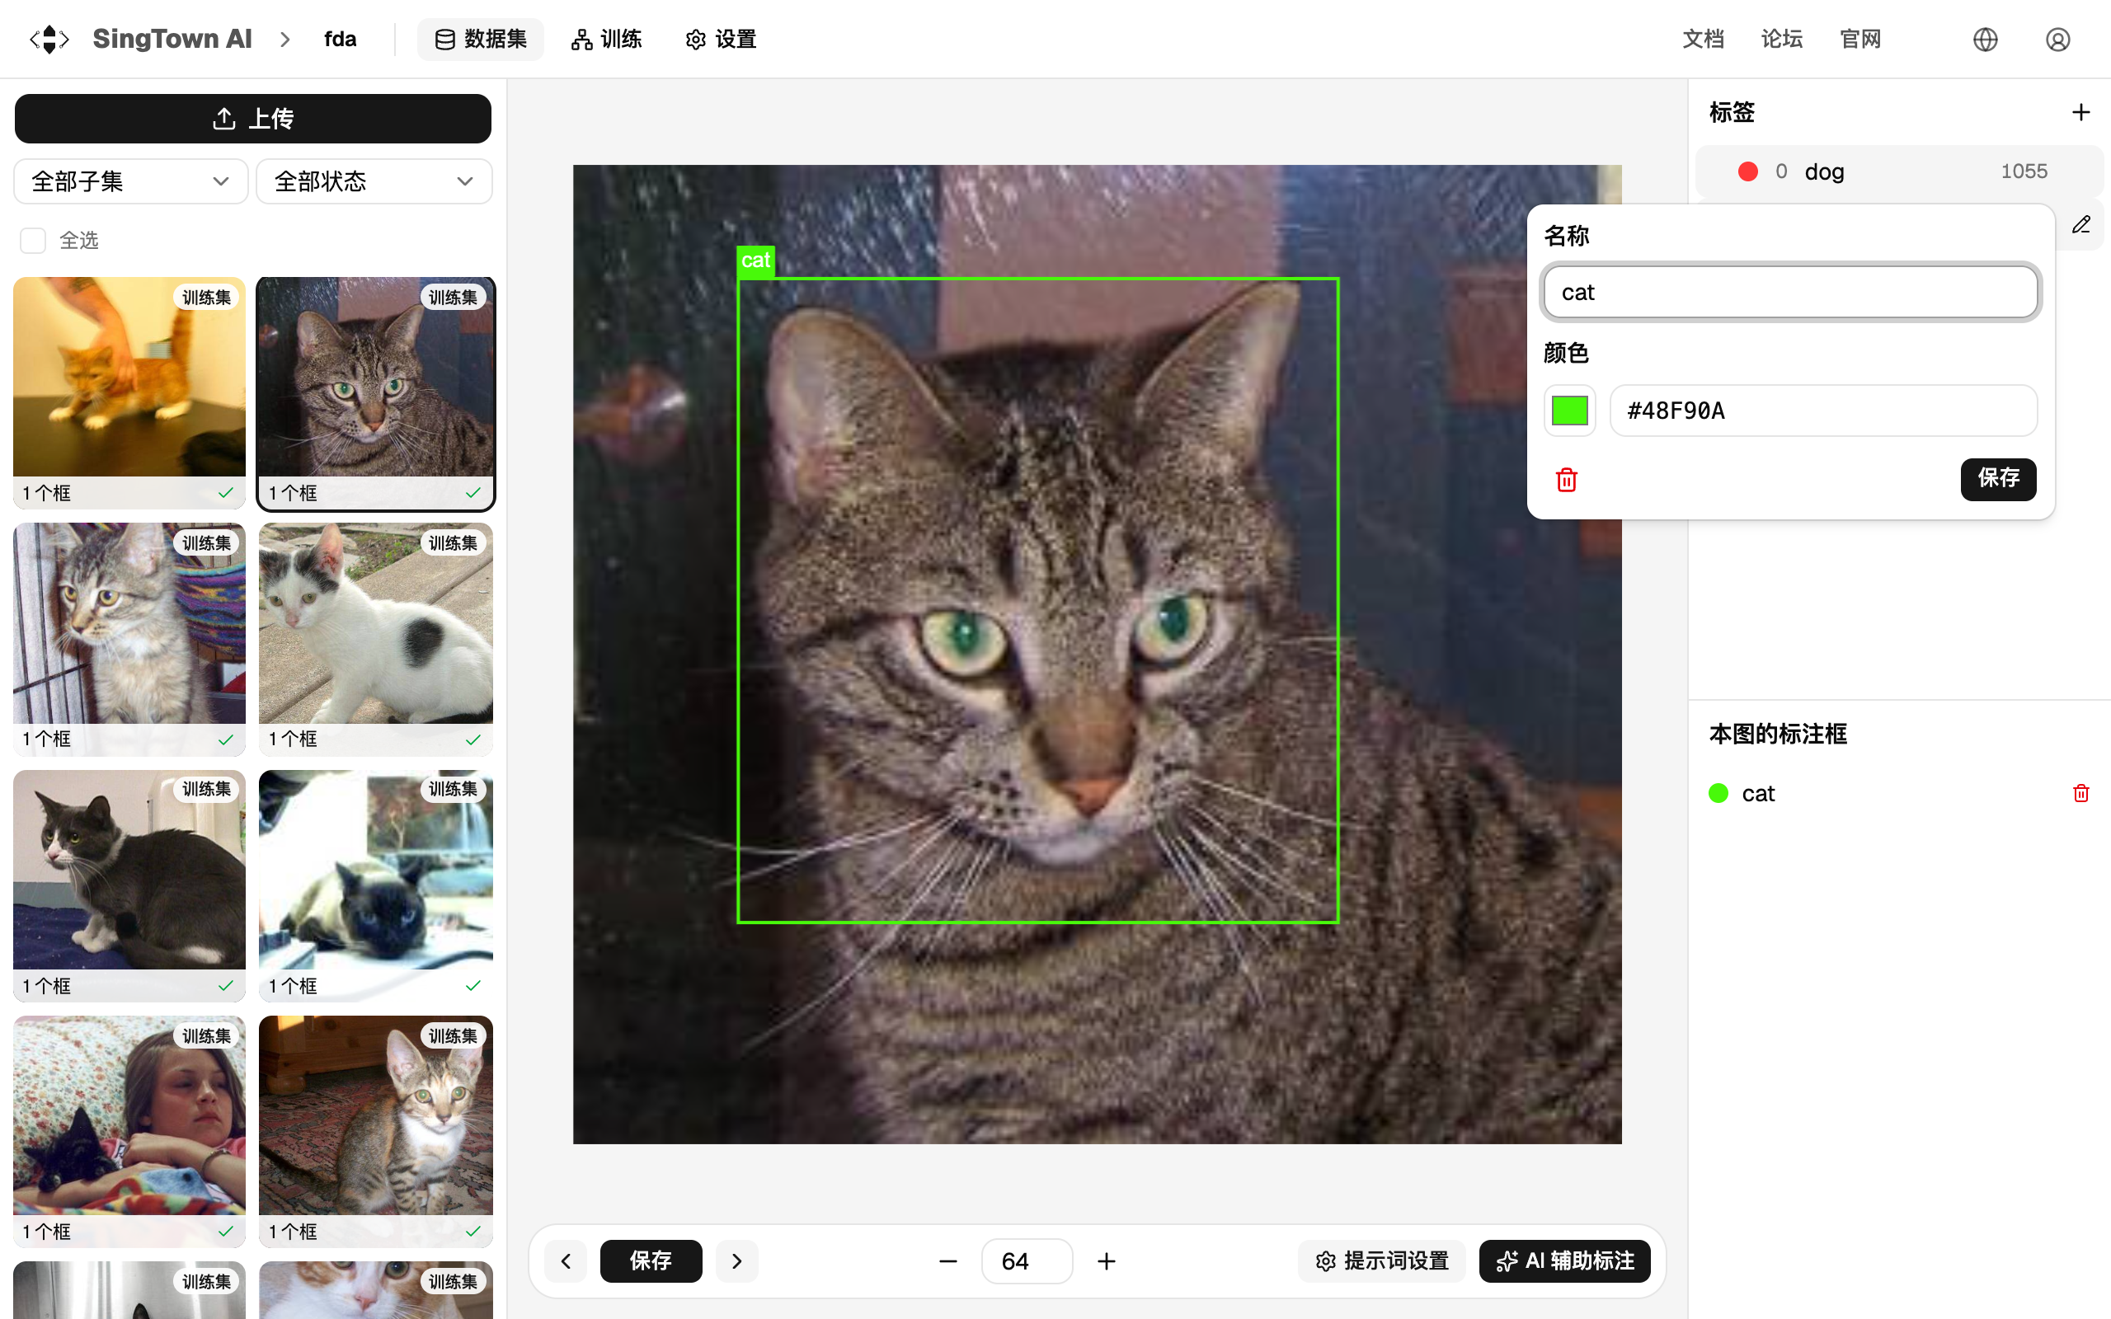The width and height of the screenshot is (2111, 1319).
Task: Open the user account icon
Action: click(2057, 40)
